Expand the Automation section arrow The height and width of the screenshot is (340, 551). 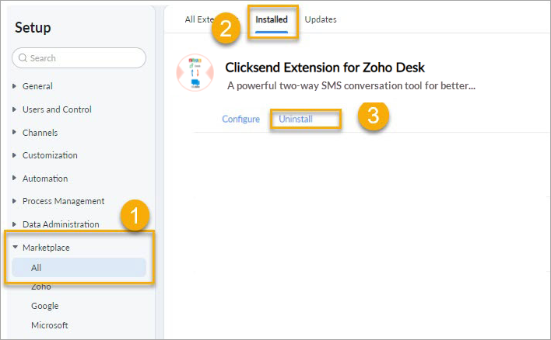click(15, 178)
